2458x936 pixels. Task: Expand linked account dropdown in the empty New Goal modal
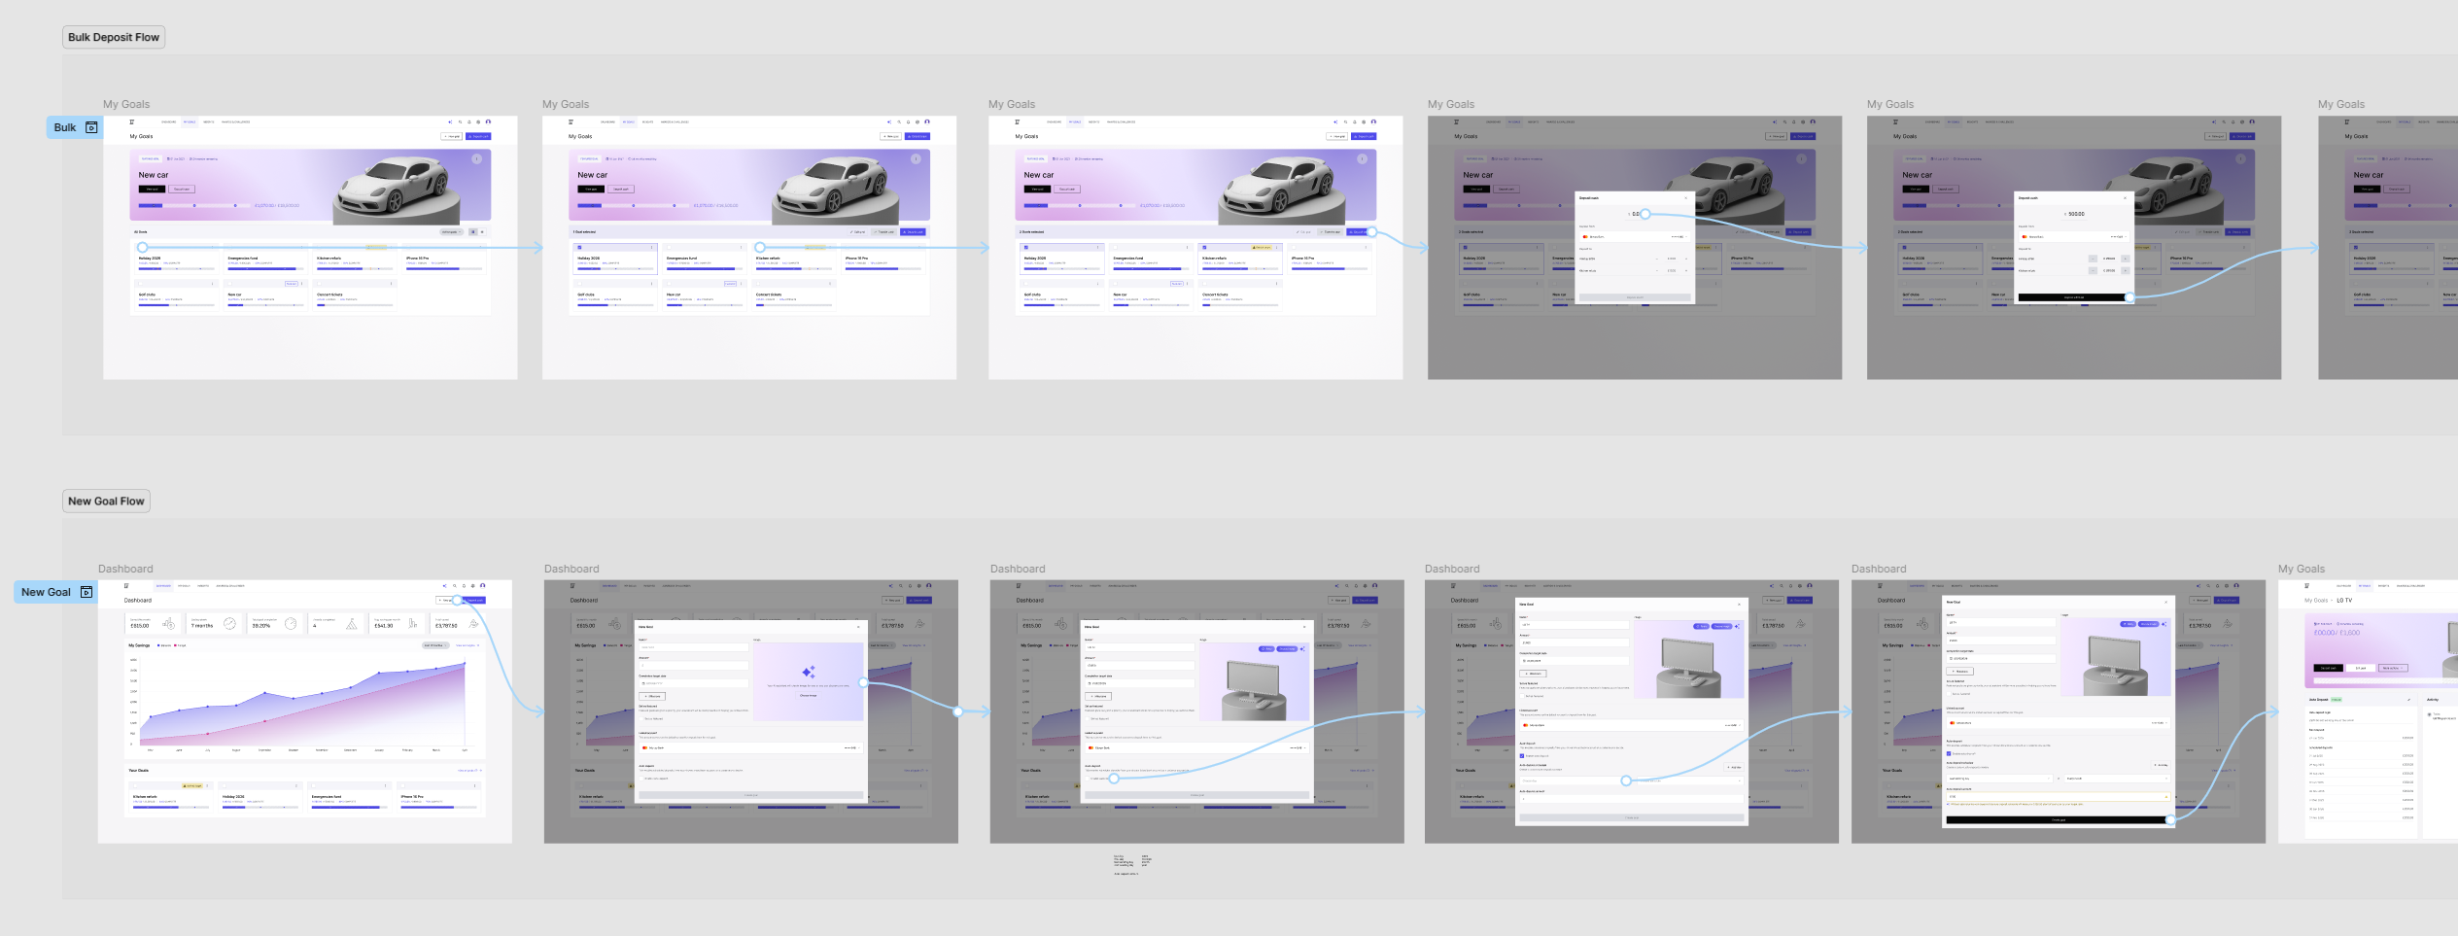click(851, 747)
